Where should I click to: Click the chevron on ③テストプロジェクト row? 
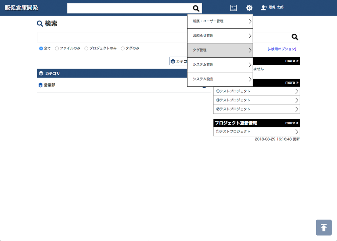click(x=297, y=100)
